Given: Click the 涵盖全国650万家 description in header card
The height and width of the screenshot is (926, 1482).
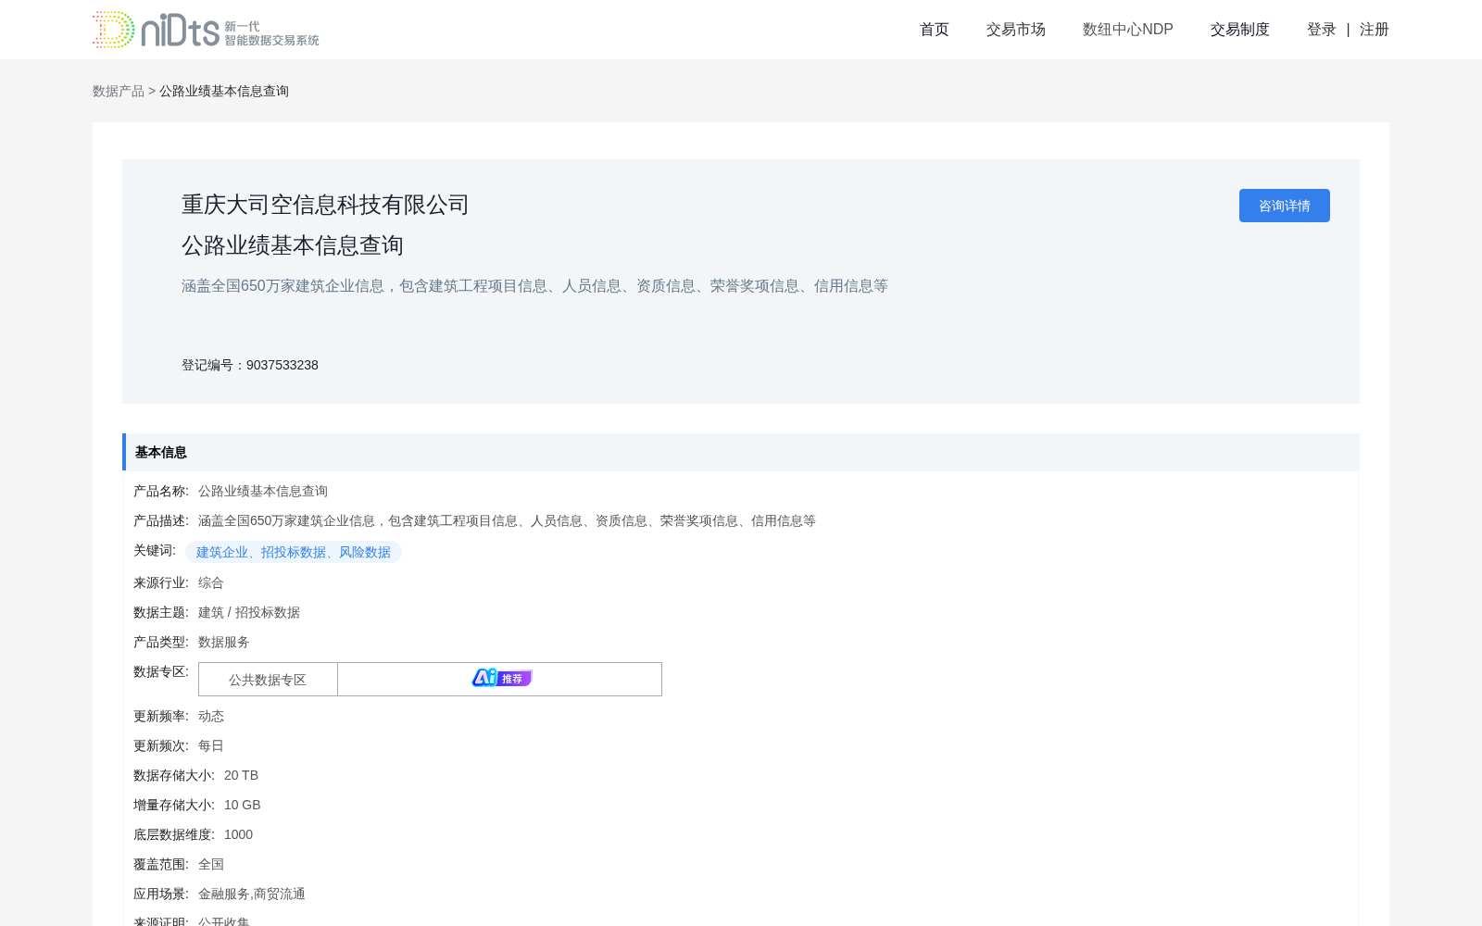Looking at the screenshot, I should click(534, 286).
